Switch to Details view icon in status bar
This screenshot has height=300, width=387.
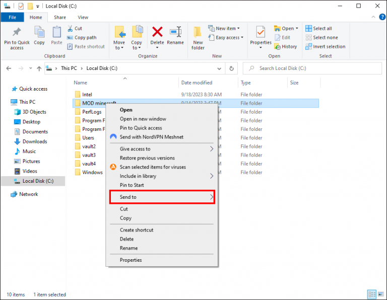(x=372, y=294)
